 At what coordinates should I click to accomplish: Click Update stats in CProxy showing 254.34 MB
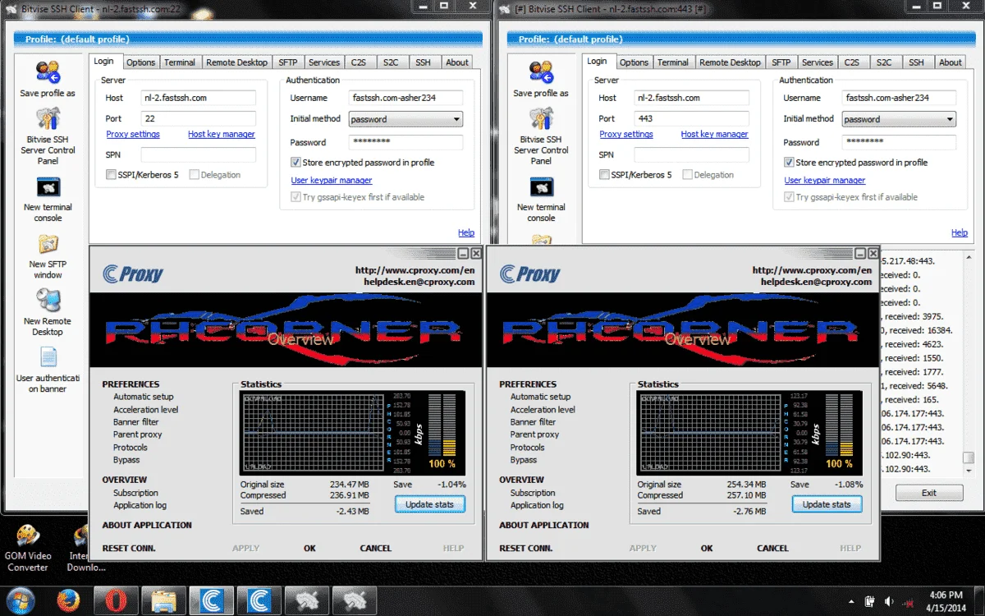click(827, 504)
